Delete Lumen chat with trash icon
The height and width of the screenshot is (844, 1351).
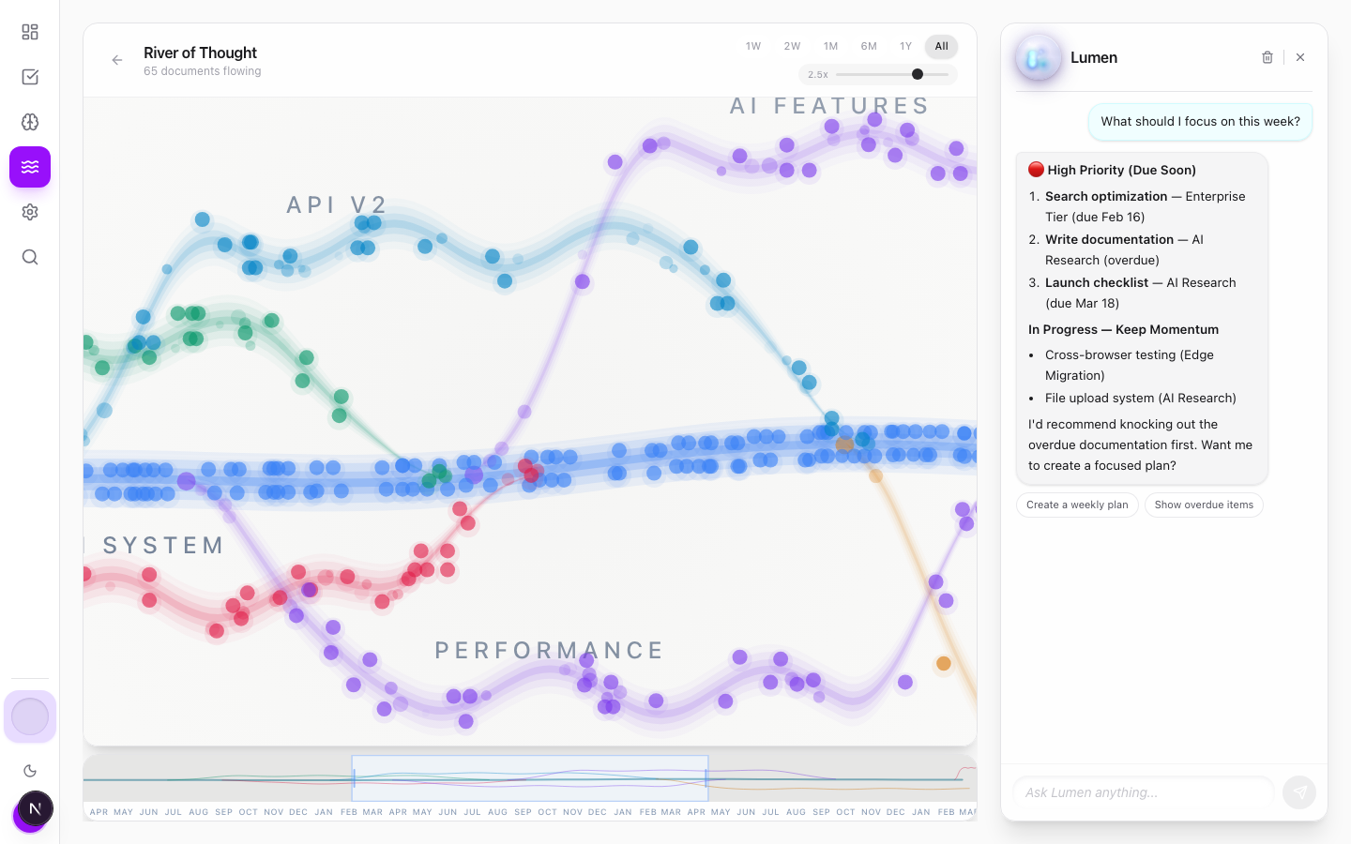[x=1268, y=57]
